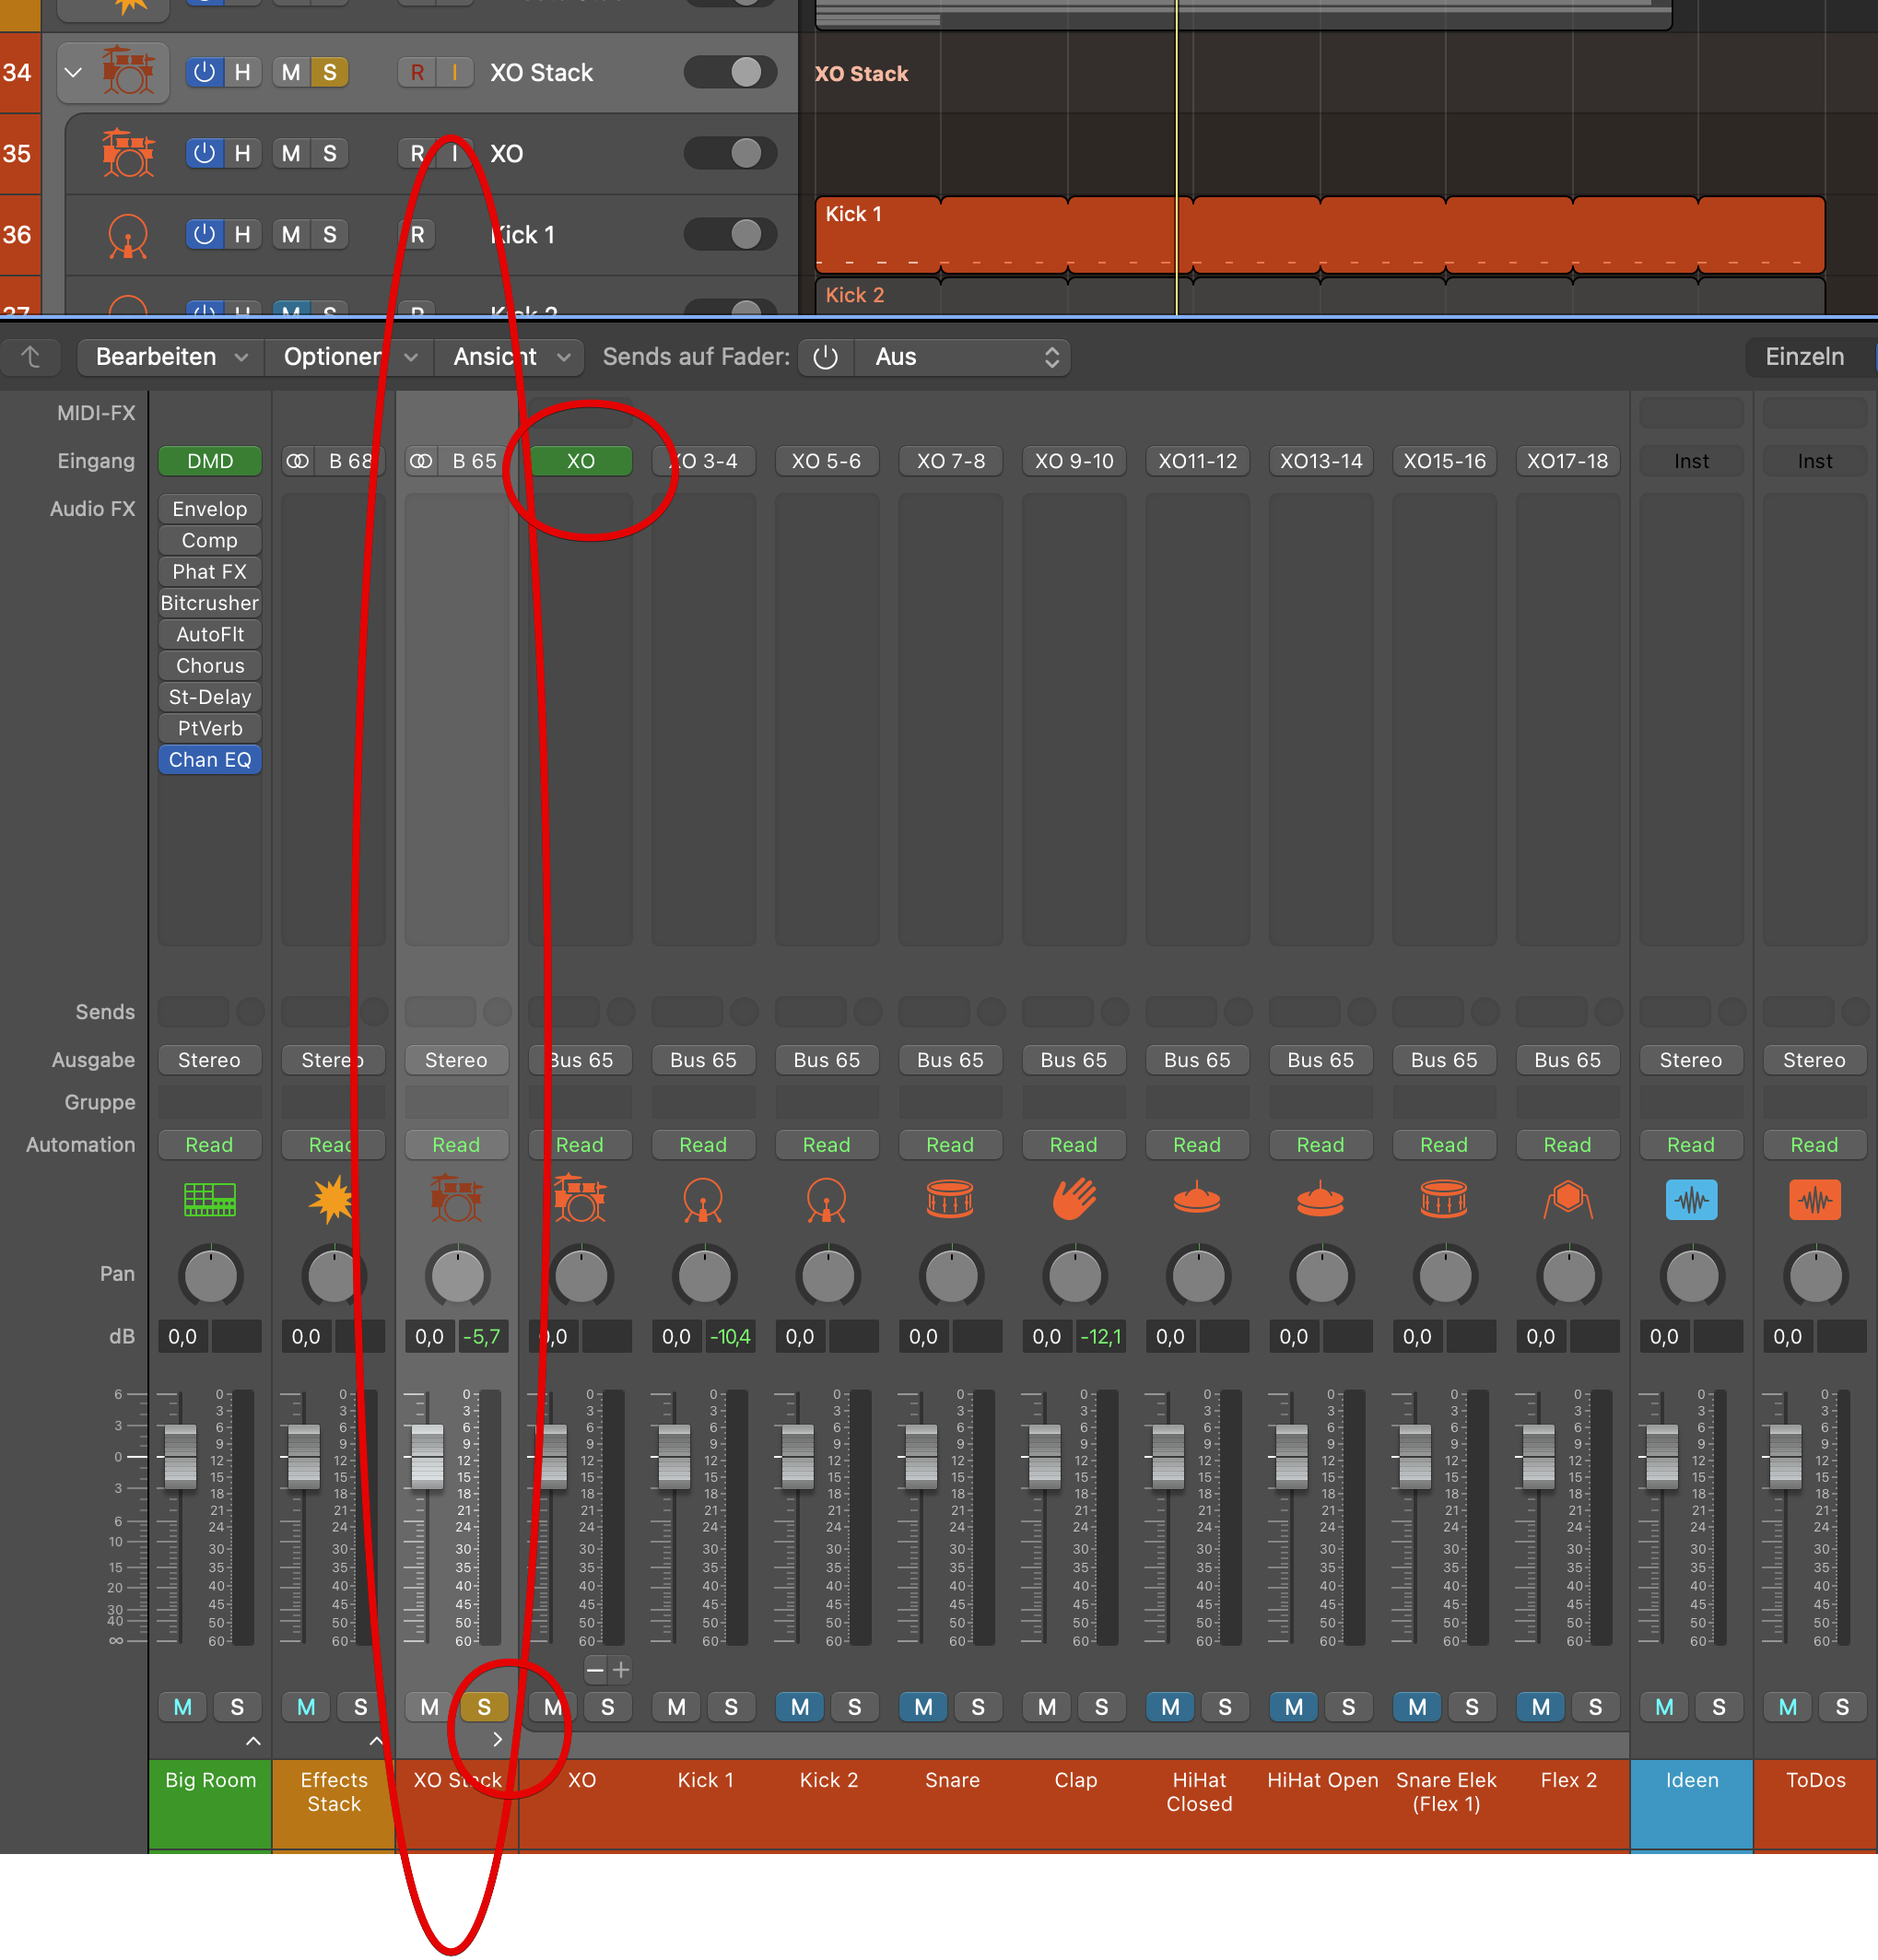This screenshot has height=1960, width=1878.
Task: Toggle on/off switch of Kick 1 track
Action: [x=730, y=234]
